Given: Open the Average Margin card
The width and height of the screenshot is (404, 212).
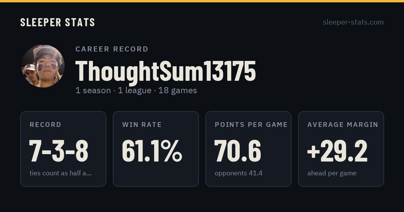Looking at the screenshot, I should point(341,149).
